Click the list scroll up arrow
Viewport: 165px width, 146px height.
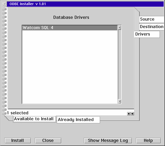click(120, 28)
